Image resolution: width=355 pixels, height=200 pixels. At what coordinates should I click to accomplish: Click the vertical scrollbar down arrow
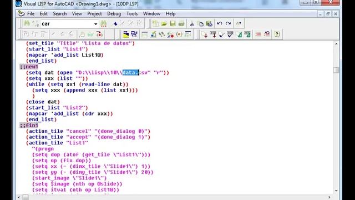pos(336,191)
